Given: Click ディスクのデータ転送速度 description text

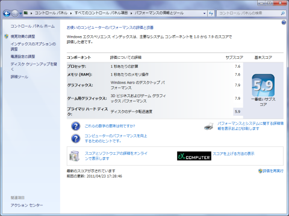Looking at the screenshot, I should coord(131,112).
